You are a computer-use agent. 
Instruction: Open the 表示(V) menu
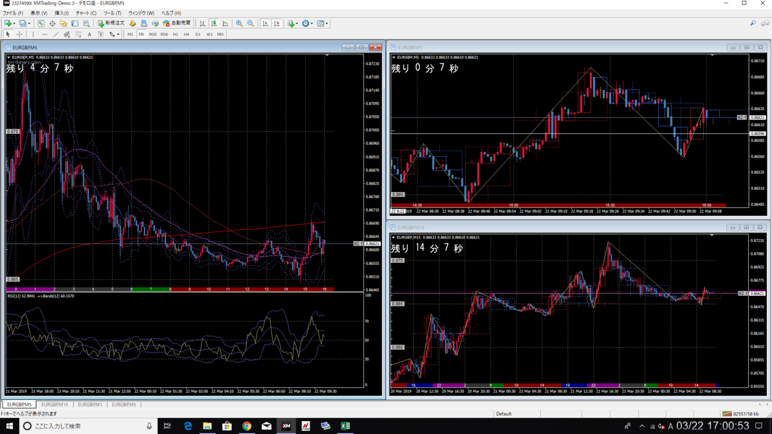coord(39,13)
